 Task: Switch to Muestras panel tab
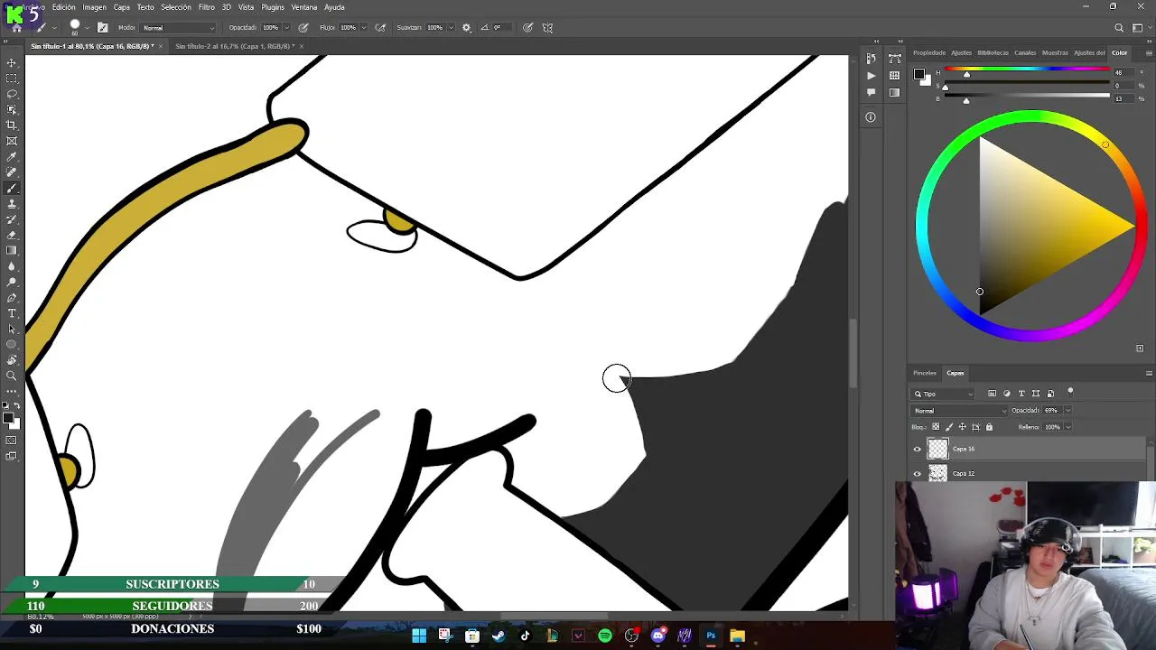(x=1055, y=52)
